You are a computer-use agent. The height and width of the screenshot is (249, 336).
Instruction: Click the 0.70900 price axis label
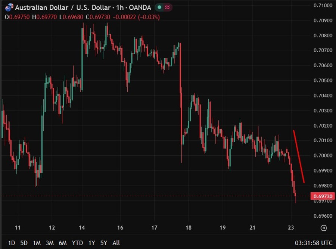323,21
